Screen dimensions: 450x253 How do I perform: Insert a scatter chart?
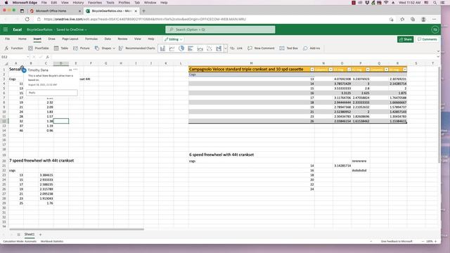[x=210, y=48]
